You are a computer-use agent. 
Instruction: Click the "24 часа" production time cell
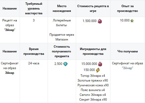(34, 63)
